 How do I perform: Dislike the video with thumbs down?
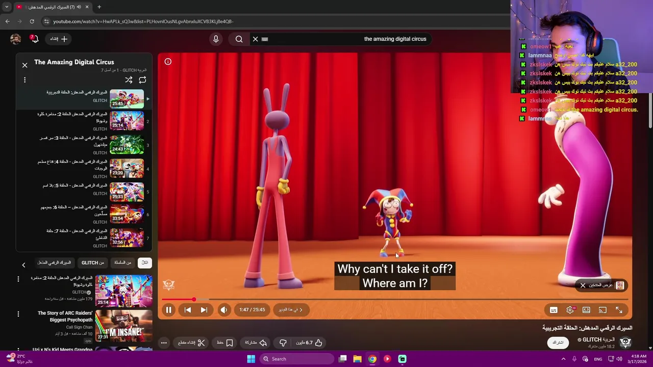(283, 343)
